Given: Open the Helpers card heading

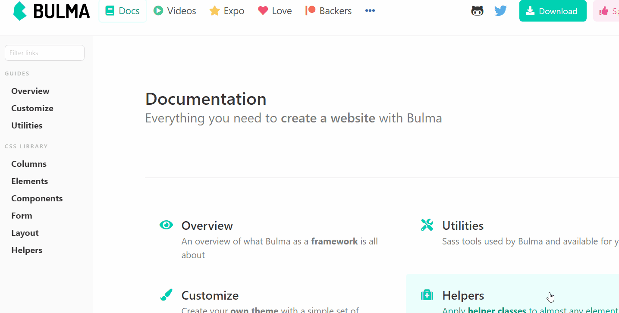Looking at the screenshot, I should tap(463, 295).
